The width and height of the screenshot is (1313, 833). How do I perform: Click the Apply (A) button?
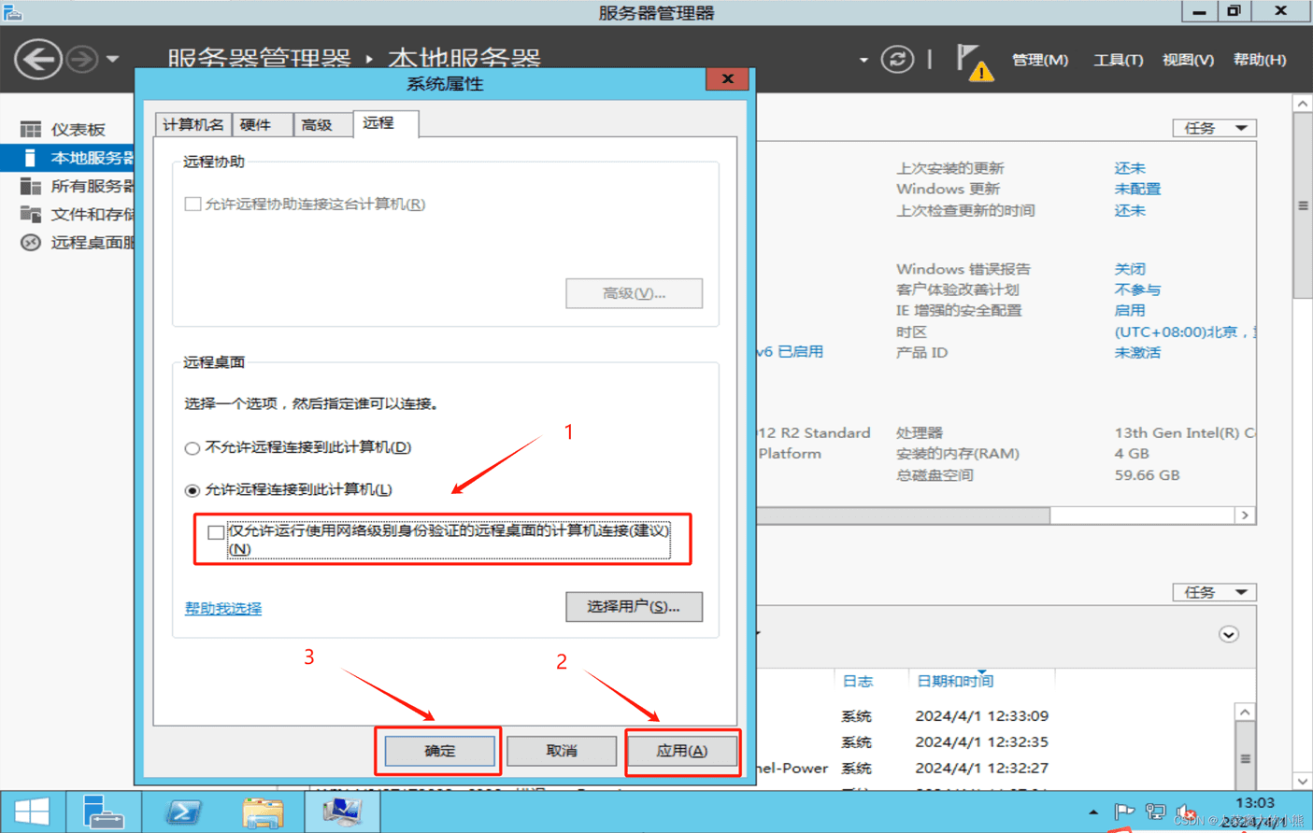coord(682,751)
